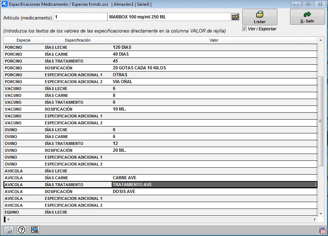328x236 pixels.
Task: Click the Valor column header
Action: point(214,40)
